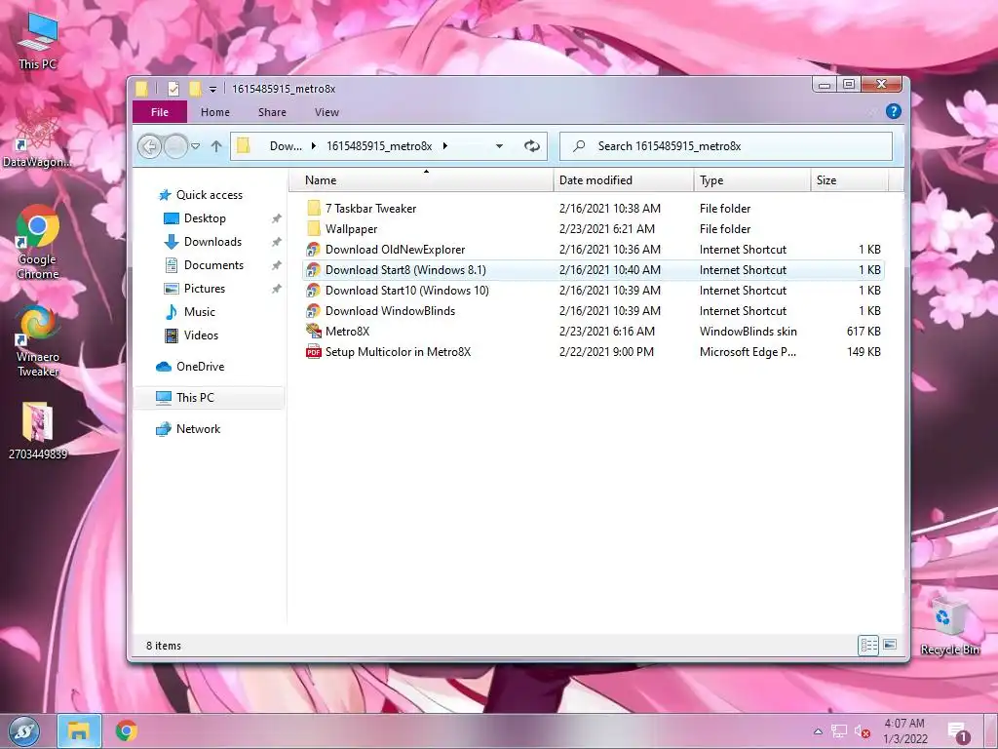Select the Metro8X WindowBlinds skin icon

(313, 332)
